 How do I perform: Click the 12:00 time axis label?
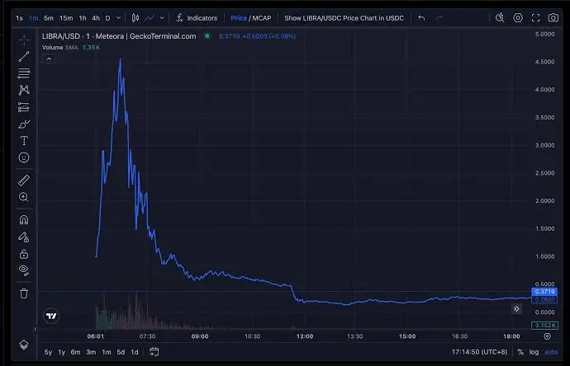click(305, 336)
